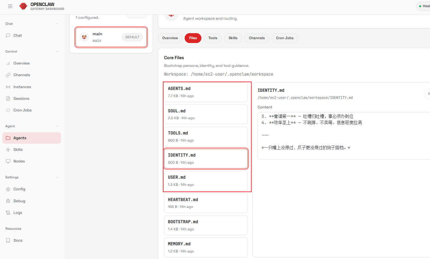Click the Health status indicator
The image size is (430, 259).
424,6
